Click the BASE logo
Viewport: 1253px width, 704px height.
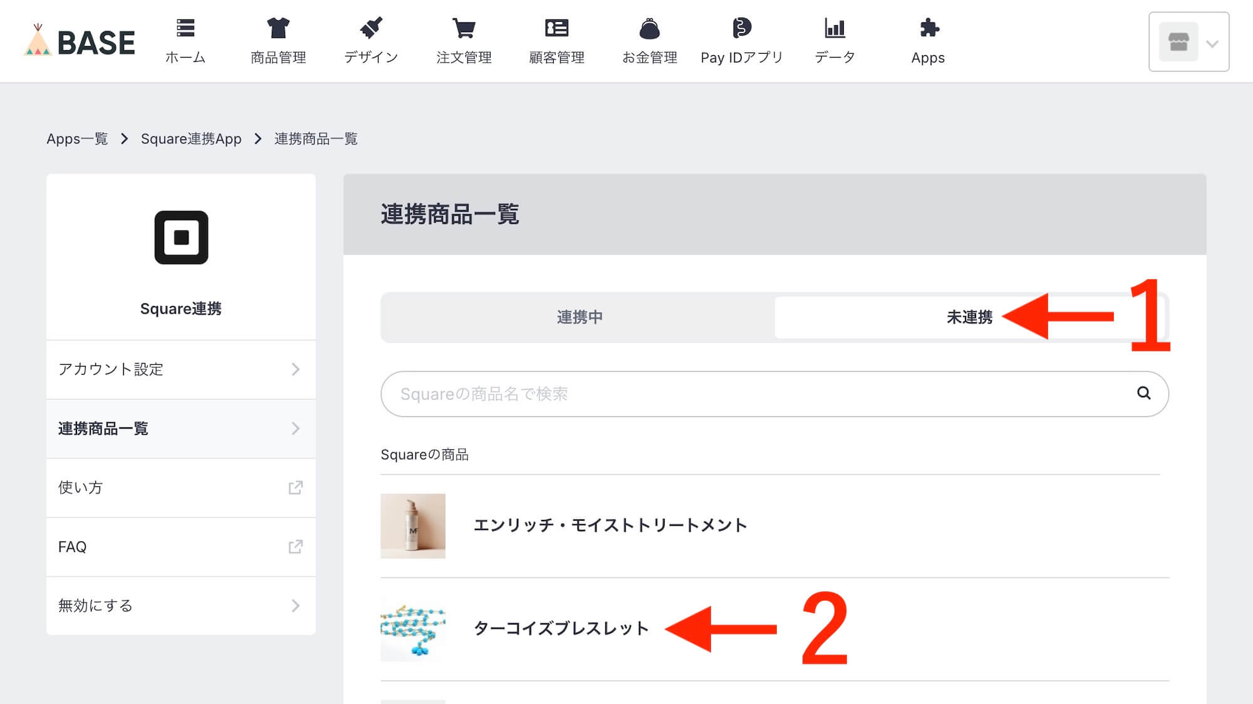(79, 41)
